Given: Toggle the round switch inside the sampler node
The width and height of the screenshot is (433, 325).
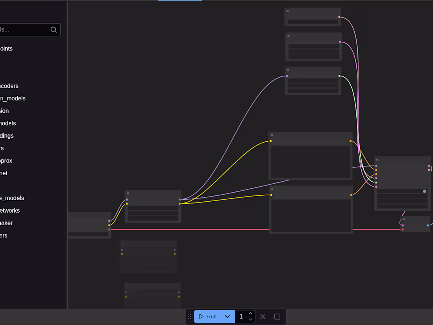Looking at the screenshot, I should [x=424, y=191].
